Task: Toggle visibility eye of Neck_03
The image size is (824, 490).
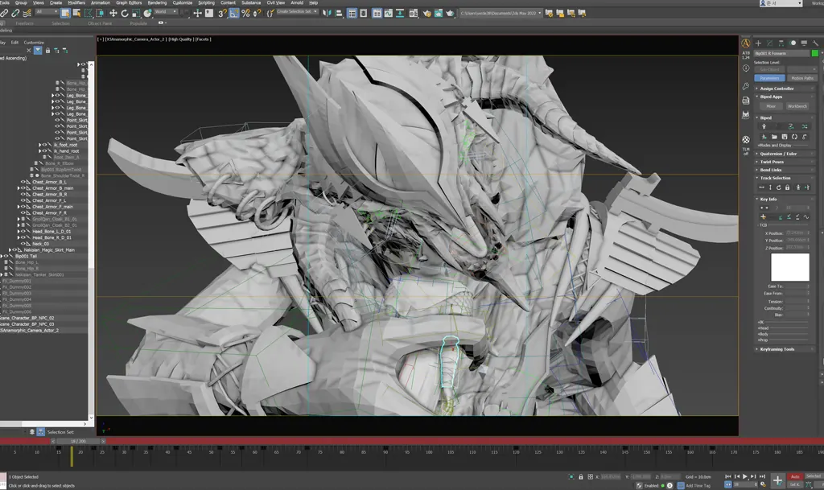Action: [23, 245]
